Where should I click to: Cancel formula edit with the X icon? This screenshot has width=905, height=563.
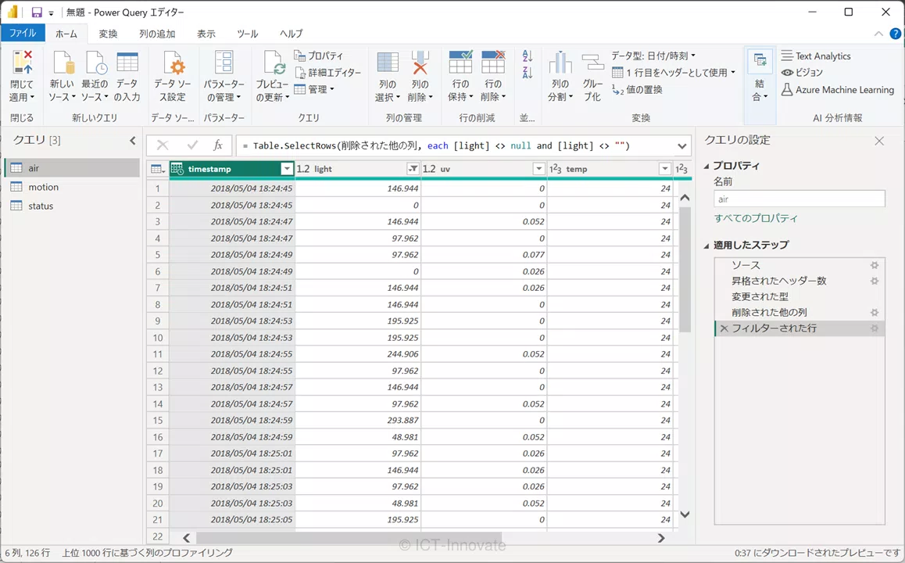[x=163, y=145]
